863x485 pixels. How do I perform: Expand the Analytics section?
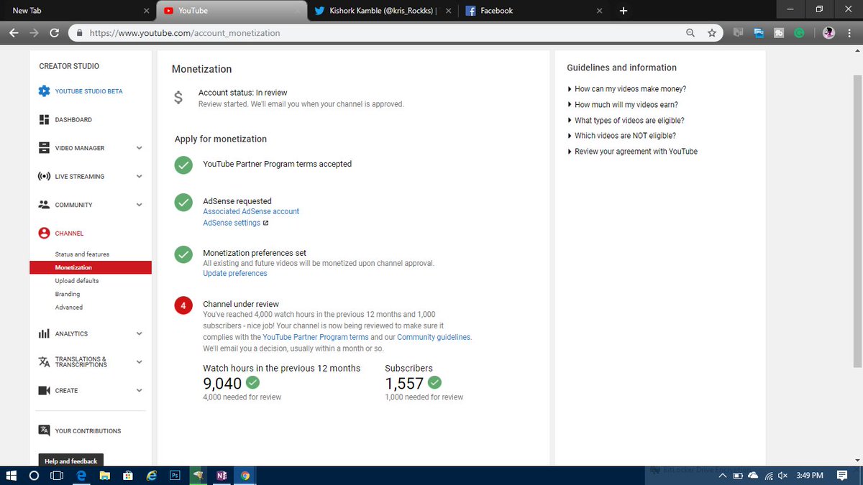tap(140, 333)
